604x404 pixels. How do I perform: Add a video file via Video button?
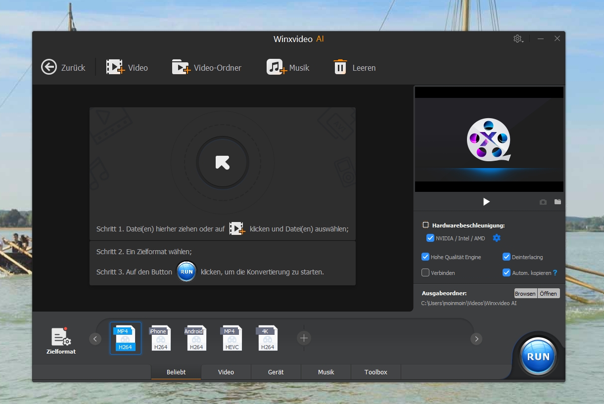point(127,67)
